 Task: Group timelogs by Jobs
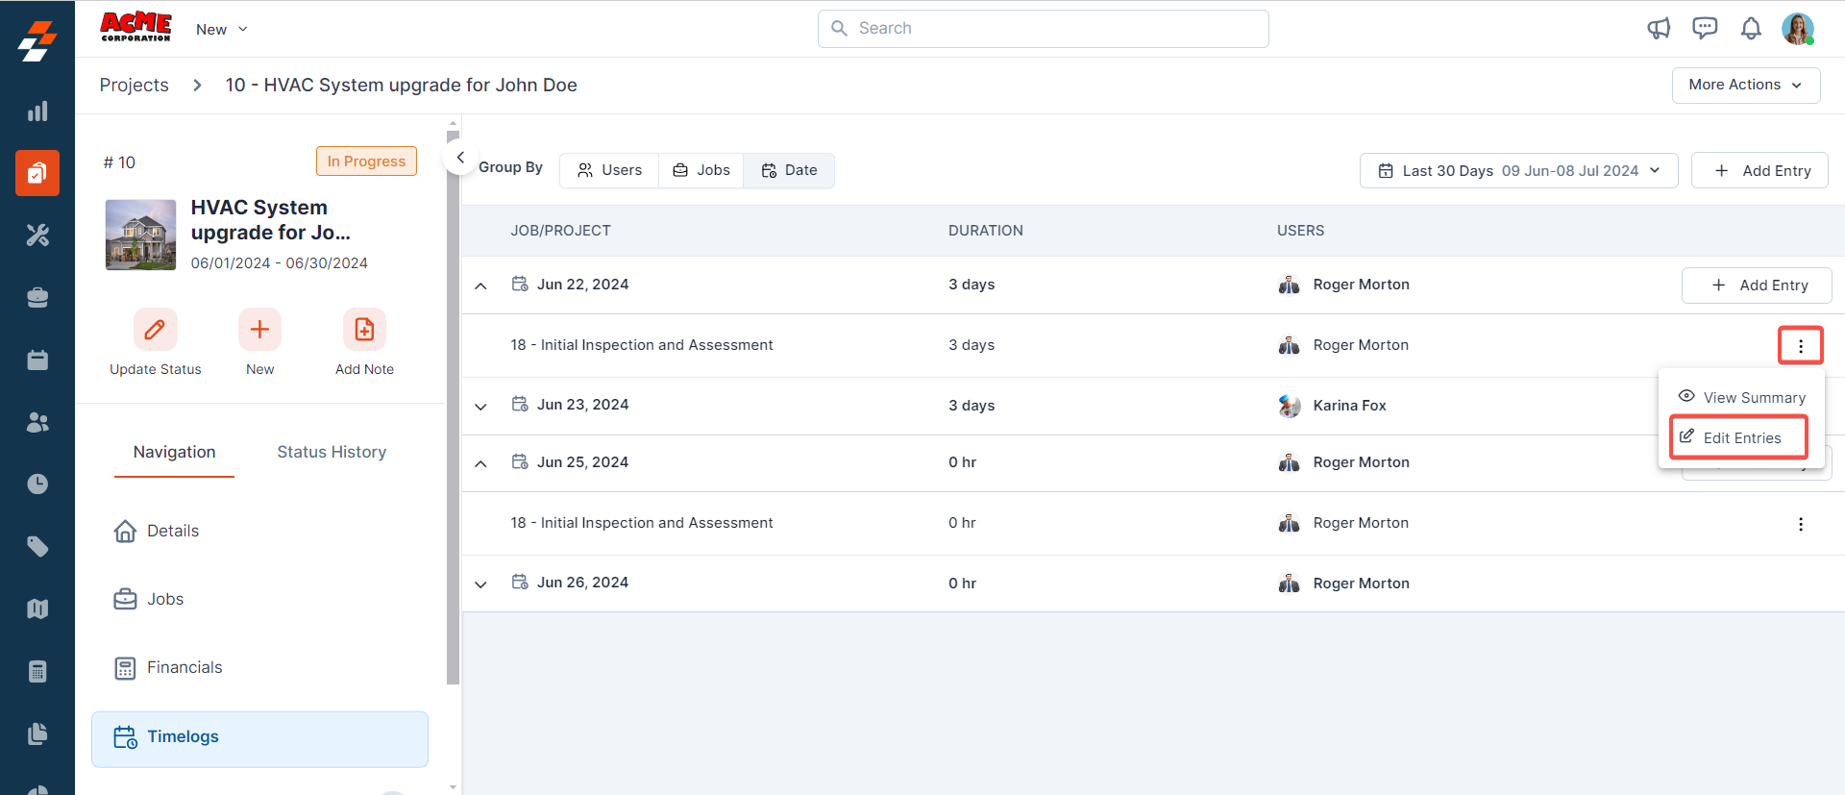click(x=701, y=170)
